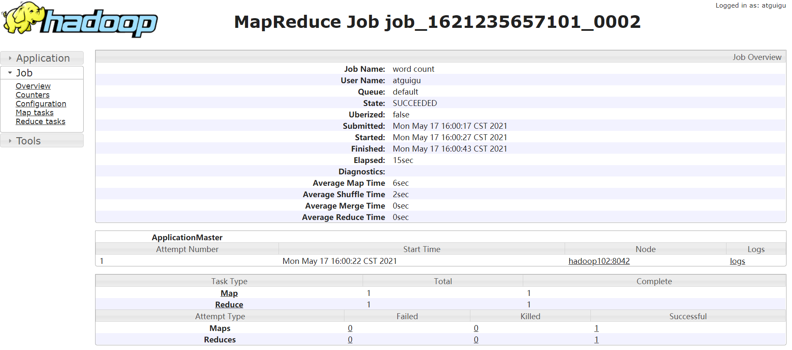Select the Finished time 16:00:43 value
The height and width of the screenshot is (350, 792).
(x=450, y=149)
